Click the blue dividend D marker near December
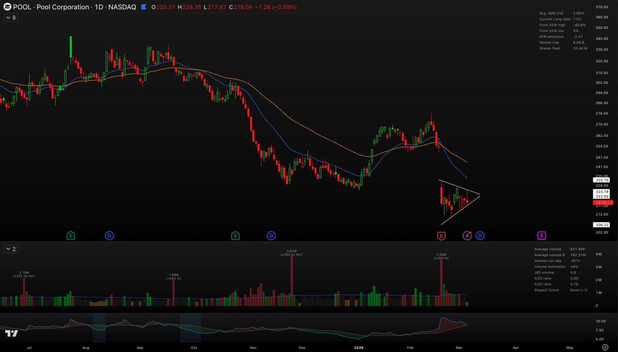This screenshot has height=352, width=618. 271,235
